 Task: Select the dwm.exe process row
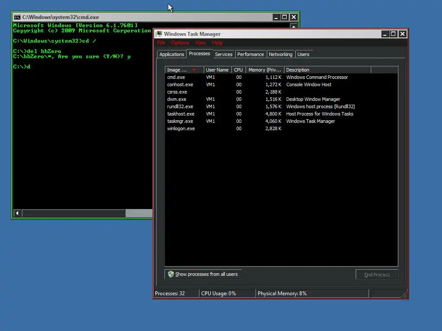coord(281,99)
